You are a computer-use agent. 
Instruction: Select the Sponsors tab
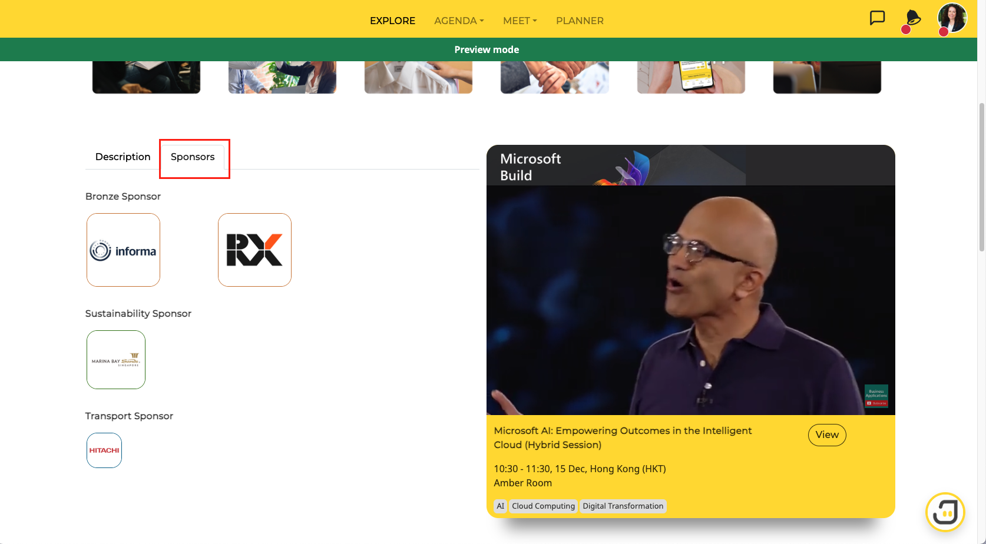click(x=193, y=157)
